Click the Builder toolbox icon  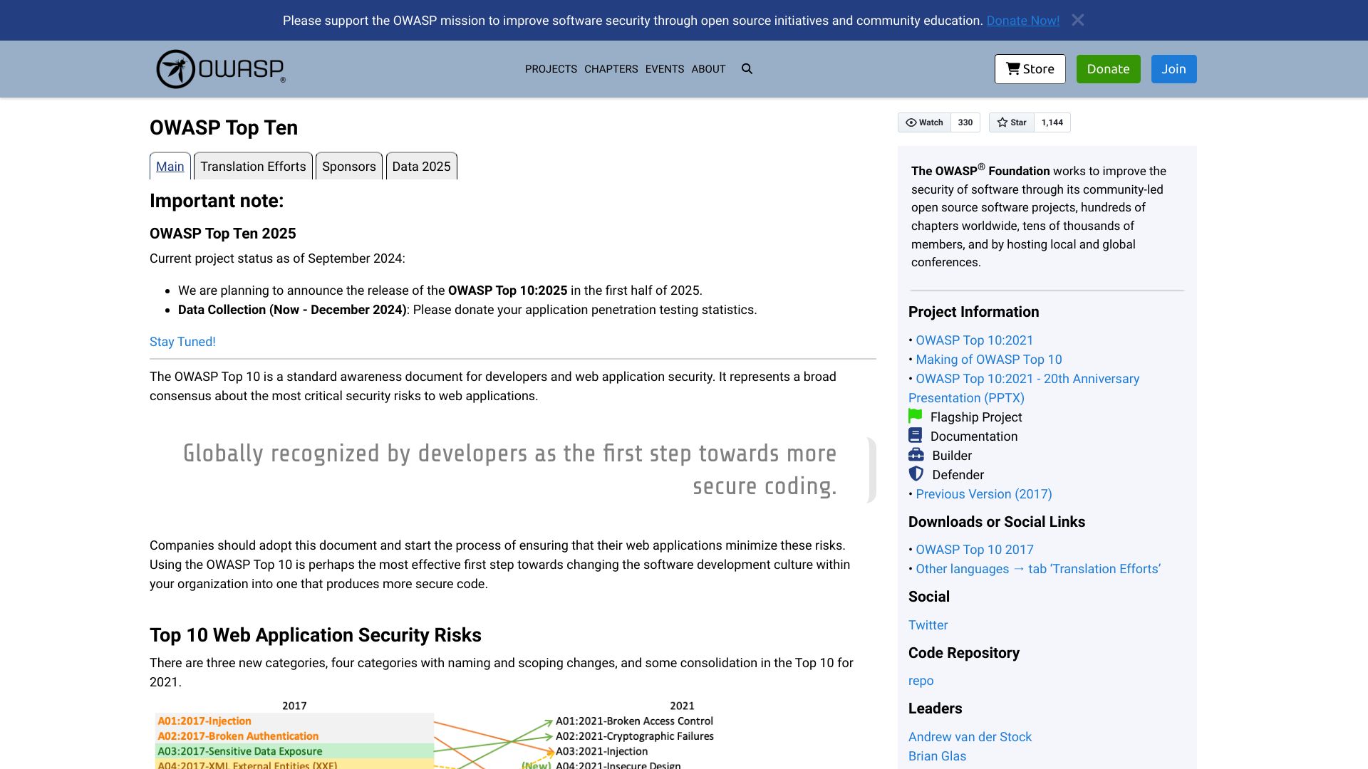tap(916, 455)
